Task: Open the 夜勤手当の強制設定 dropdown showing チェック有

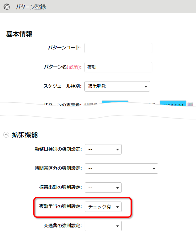Action: click(103, 207)
